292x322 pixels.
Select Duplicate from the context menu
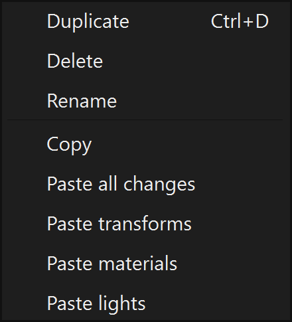pyautogui.click(x=146, y=21)
